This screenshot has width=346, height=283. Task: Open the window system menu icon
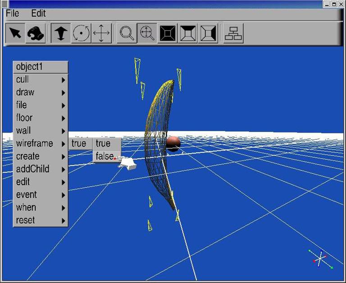point(5,4)
